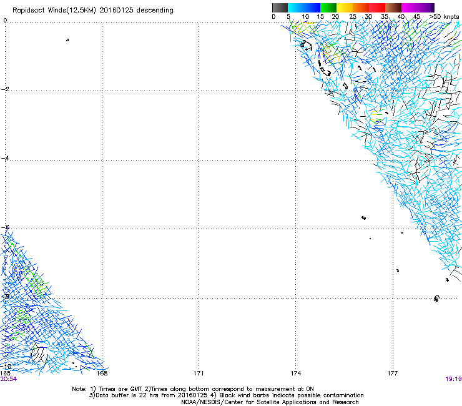Click the "25" color scale label
The image size is (462, 406).
click(x=353, y=16)
